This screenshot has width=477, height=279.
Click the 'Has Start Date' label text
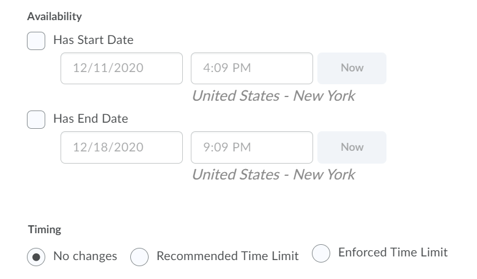click(x=93, y=40)
